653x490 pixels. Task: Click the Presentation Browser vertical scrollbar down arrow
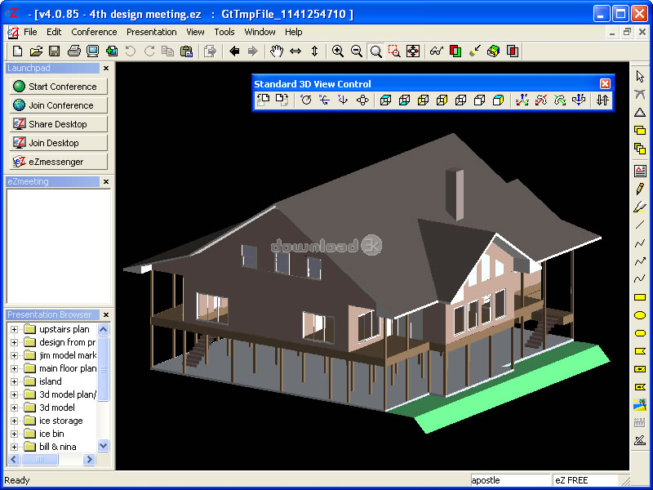104,446
